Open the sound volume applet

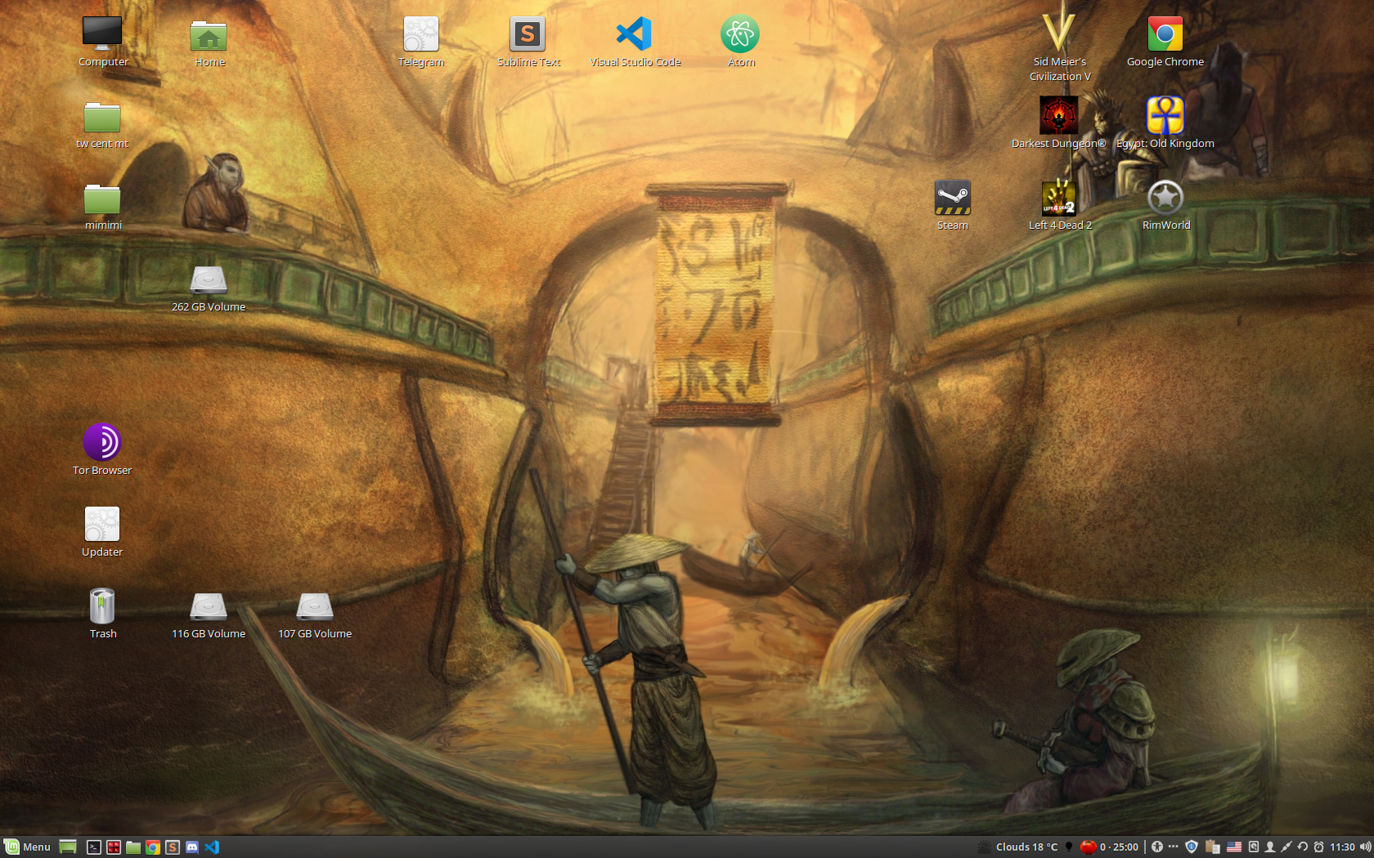(x=1365, y=847)
